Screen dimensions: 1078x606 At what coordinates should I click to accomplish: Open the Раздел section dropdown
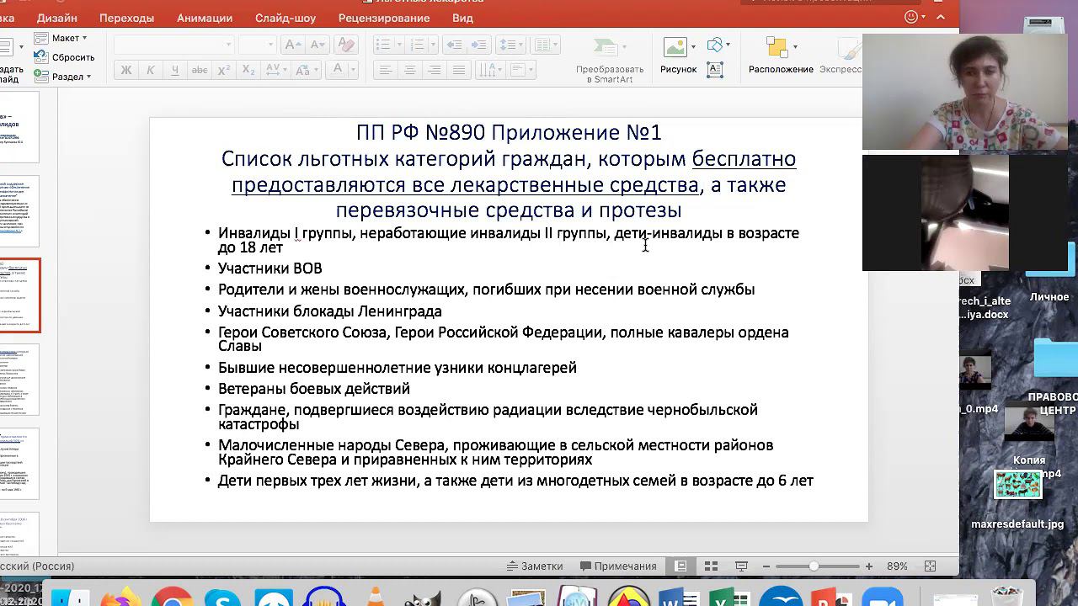pyautogui.click(x=63, y=77)
